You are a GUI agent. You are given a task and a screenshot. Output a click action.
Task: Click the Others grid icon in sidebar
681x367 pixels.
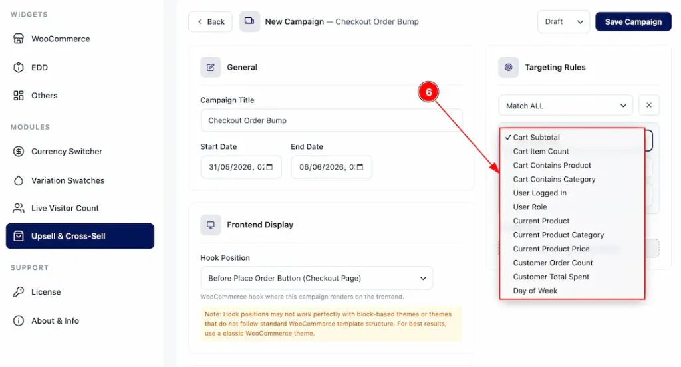18,96
